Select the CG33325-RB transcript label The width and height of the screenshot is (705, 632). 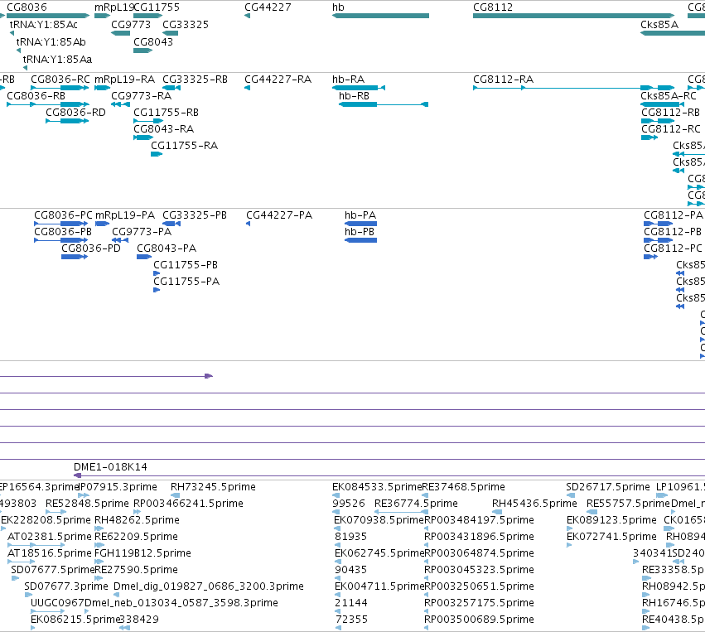[196, 80]
